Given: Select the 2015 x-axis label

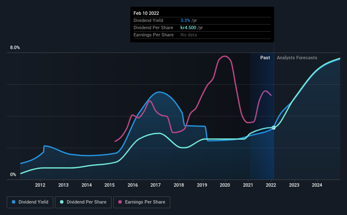Looking at the screenshot, I should click(109, 185).
